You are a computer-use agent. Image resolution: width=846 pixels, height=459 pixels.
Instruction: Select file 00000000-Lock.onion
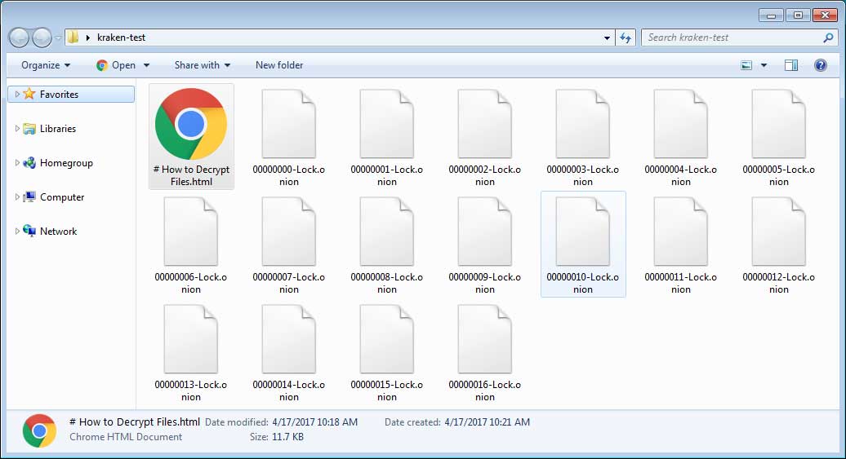[x=289, y=135]
